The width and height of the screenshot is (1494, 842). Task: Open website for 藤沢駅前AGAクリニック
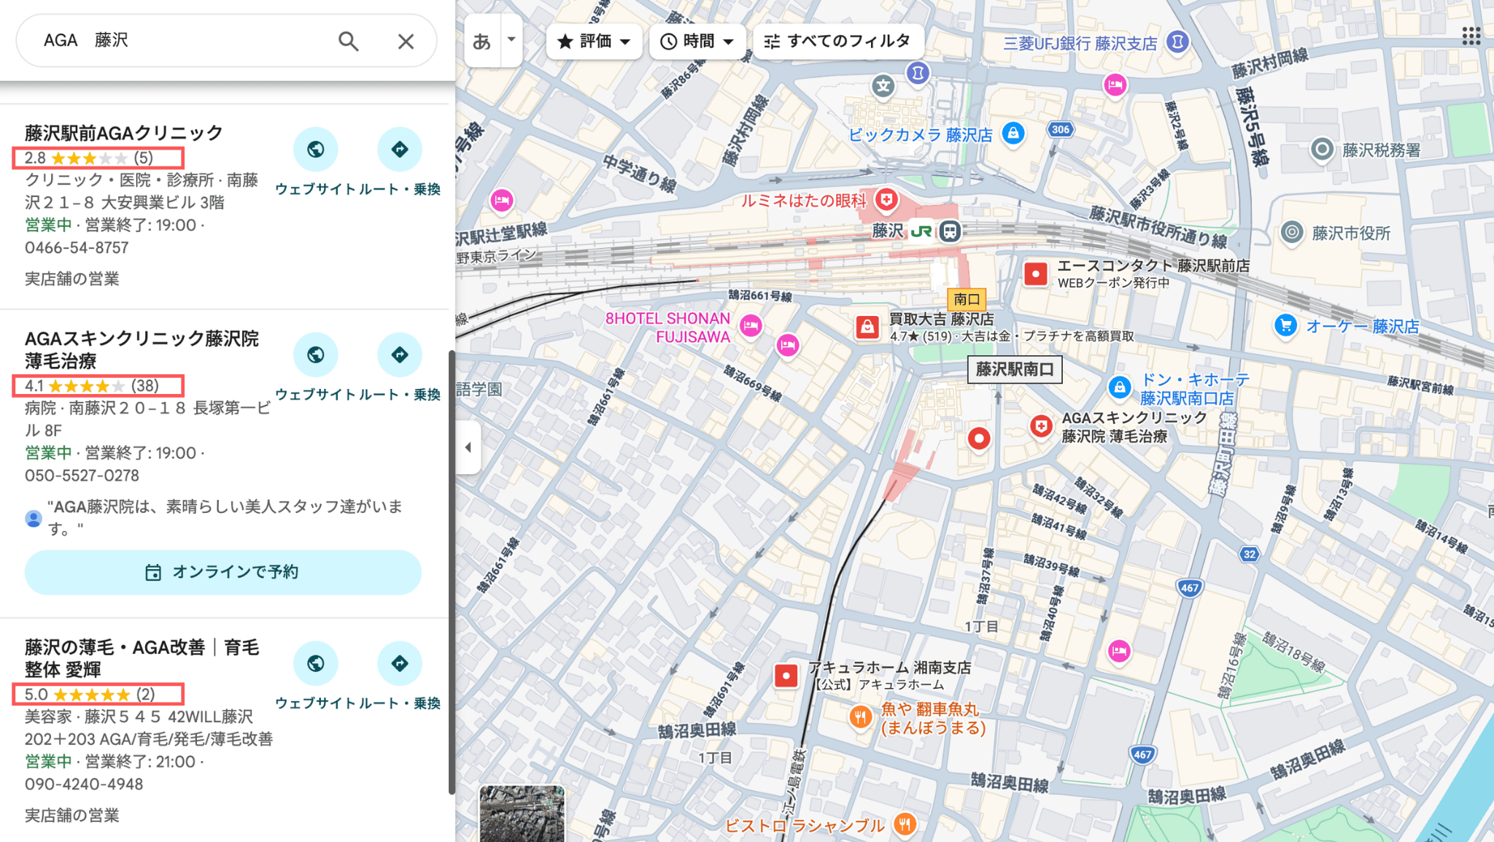point(316,150)
